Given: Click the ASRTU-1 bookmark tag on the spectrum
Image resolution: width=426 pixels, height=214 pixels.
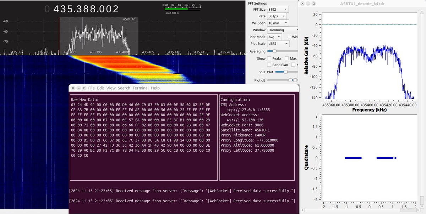Looking at the screenshot, I should 130,19.
